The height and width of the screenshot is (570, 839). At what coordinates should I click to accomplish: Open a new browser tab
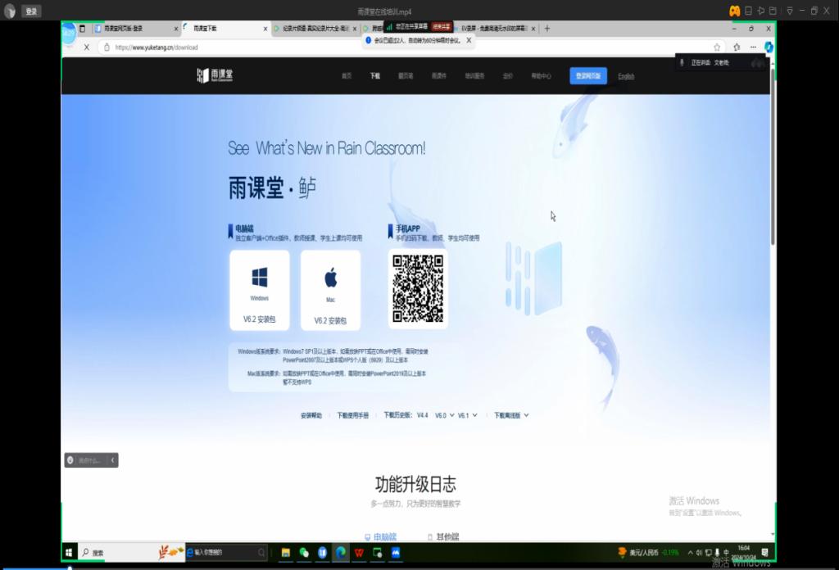point(546,29)
